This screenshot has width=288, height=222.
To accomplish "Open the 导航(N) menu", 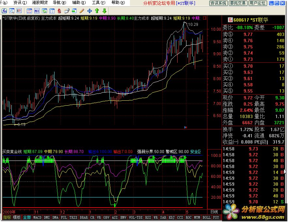I will pyautogui.click(x=59, y=3).
